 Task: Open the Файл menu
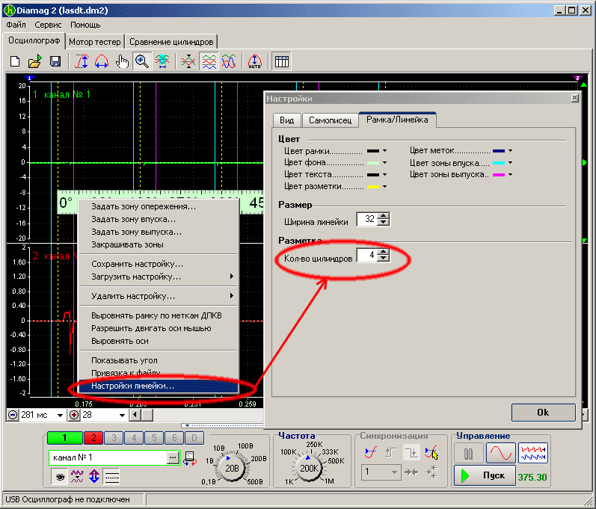pyautogui.click(x=16, y=25)
